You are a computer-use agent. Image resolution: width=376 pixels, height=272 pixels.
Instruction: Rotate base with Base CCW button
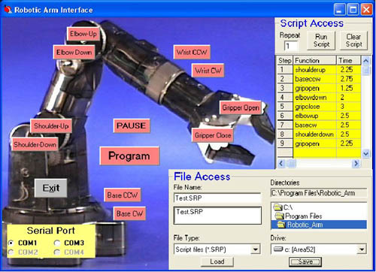click(x=123, y=195)
